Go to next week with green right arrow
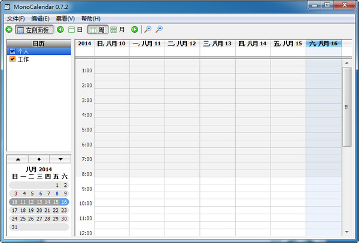Viewport: 359px width, 243px height. click(x=135, y=29)
